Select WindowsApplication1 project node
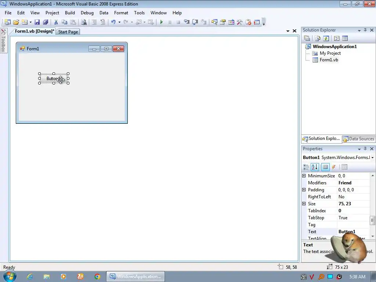The image size is (376, 282). point(335,47)
